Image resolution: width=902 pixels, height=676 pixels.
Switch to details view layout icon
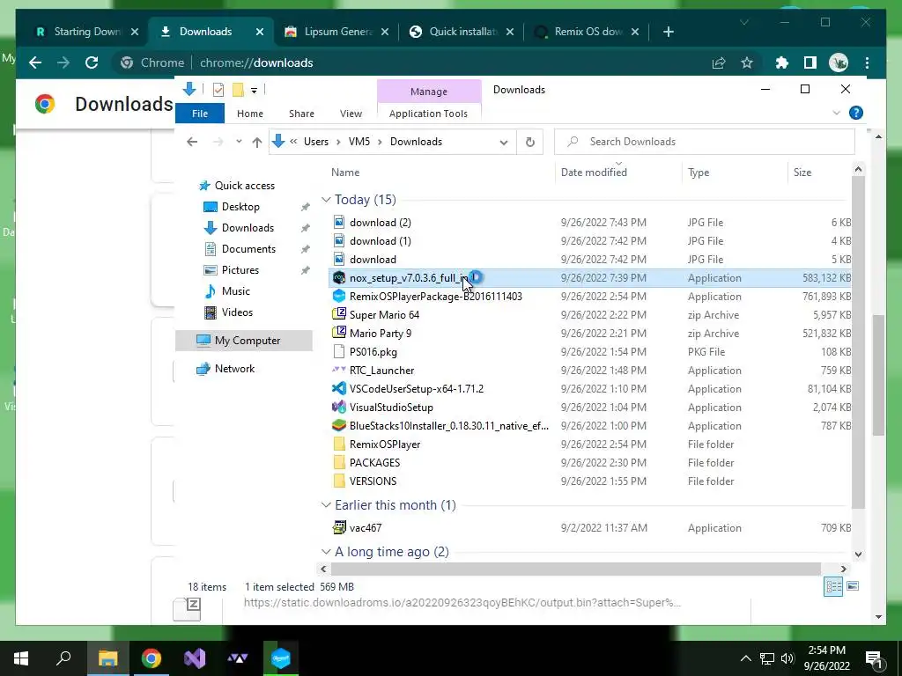coord(833,586)
